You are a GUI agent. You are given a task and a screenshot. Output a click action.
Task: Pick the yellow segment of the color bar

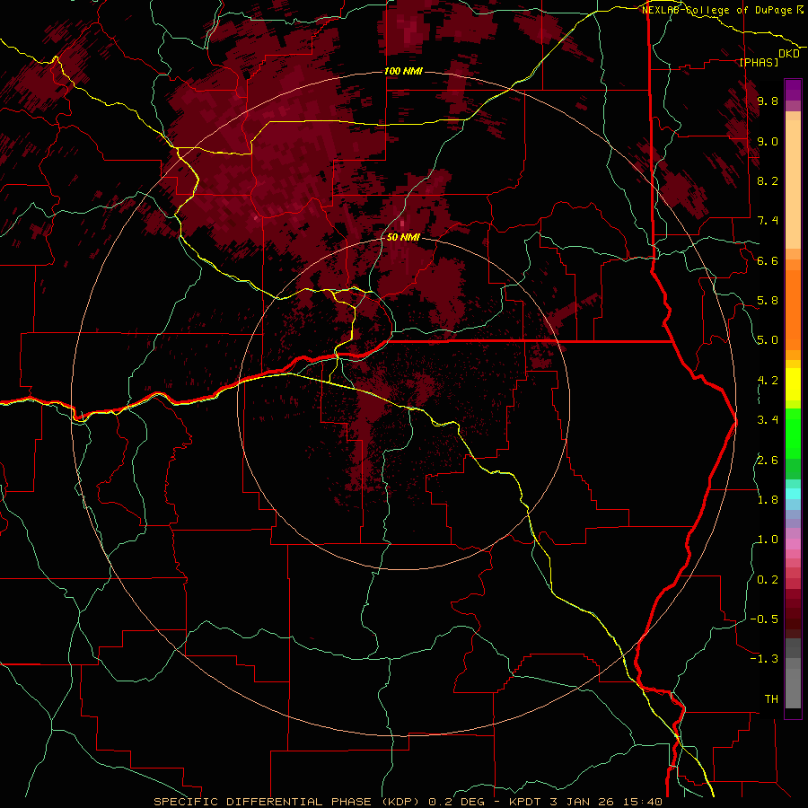coord(793,384)
